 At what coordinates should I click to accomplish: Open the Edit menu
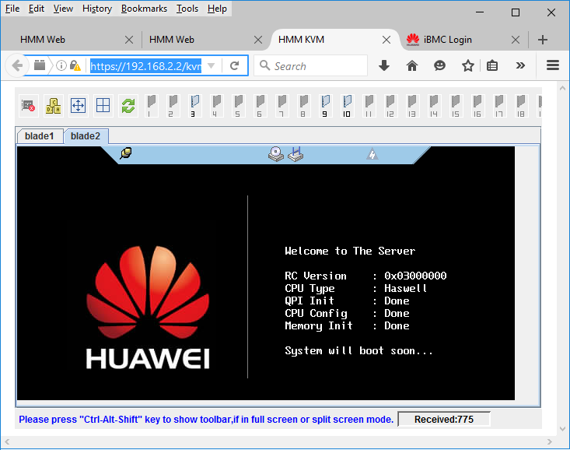[x=37, y=9]
